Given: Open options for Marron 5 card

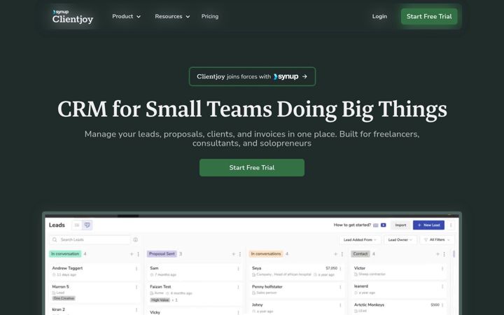Looking at the screenshot, I should pyautogui.click(x=136, y=287).
